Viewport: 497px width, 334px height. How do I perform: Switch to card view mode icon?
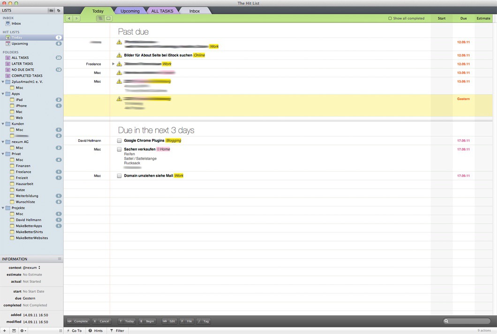108,18
